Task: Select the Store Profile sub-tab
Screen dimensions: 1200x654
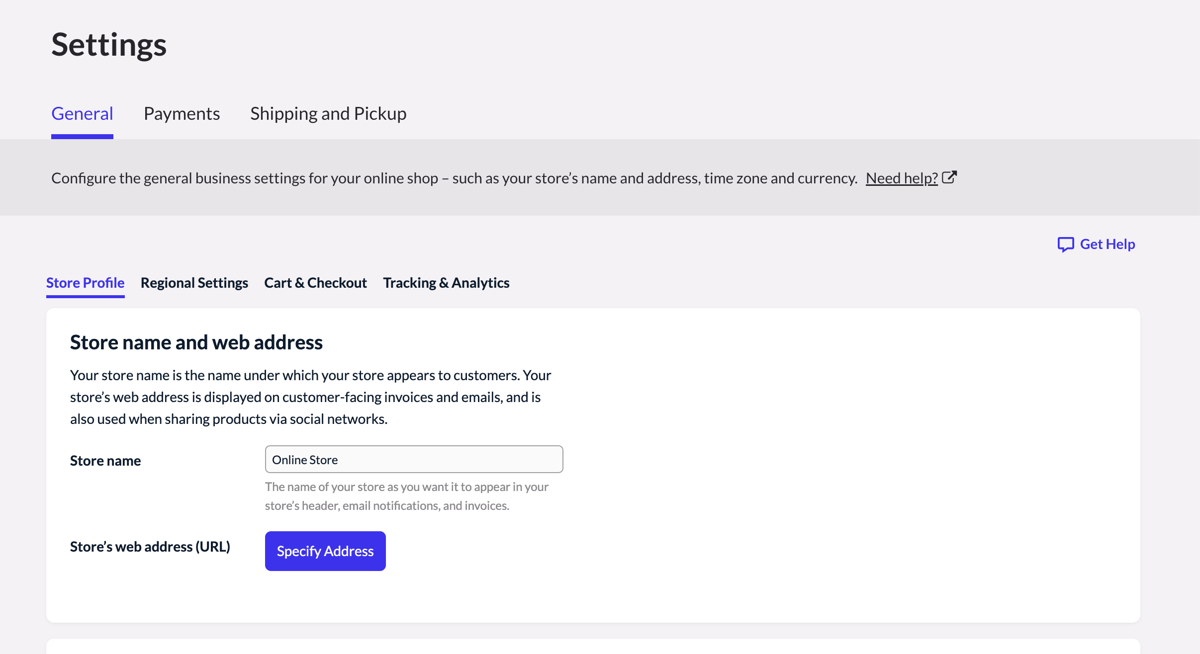Action: pyautogui.click(x=85, y=283)
